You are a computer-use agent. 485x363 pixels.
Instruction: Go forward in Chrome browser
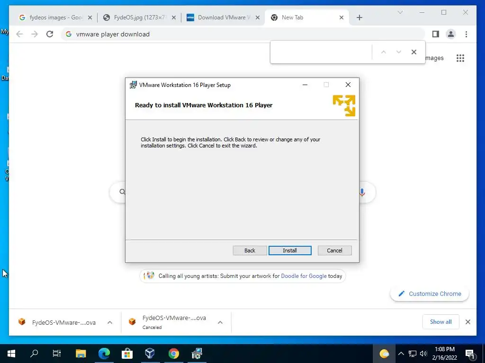point(34,34)
